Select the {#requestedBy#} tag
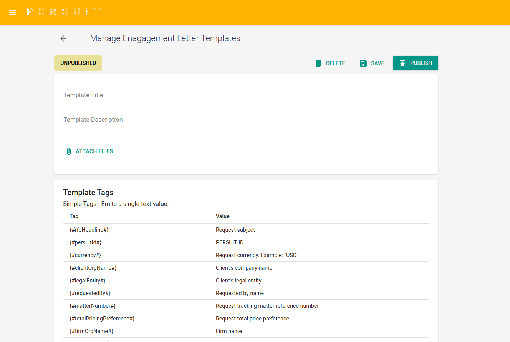Image resolution: width=510 pixels, height=342 pixels. (x=90, y=293)
